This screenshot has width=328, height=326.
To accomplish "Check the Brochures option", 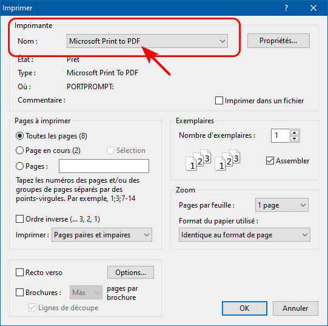I will pos(19,292).
